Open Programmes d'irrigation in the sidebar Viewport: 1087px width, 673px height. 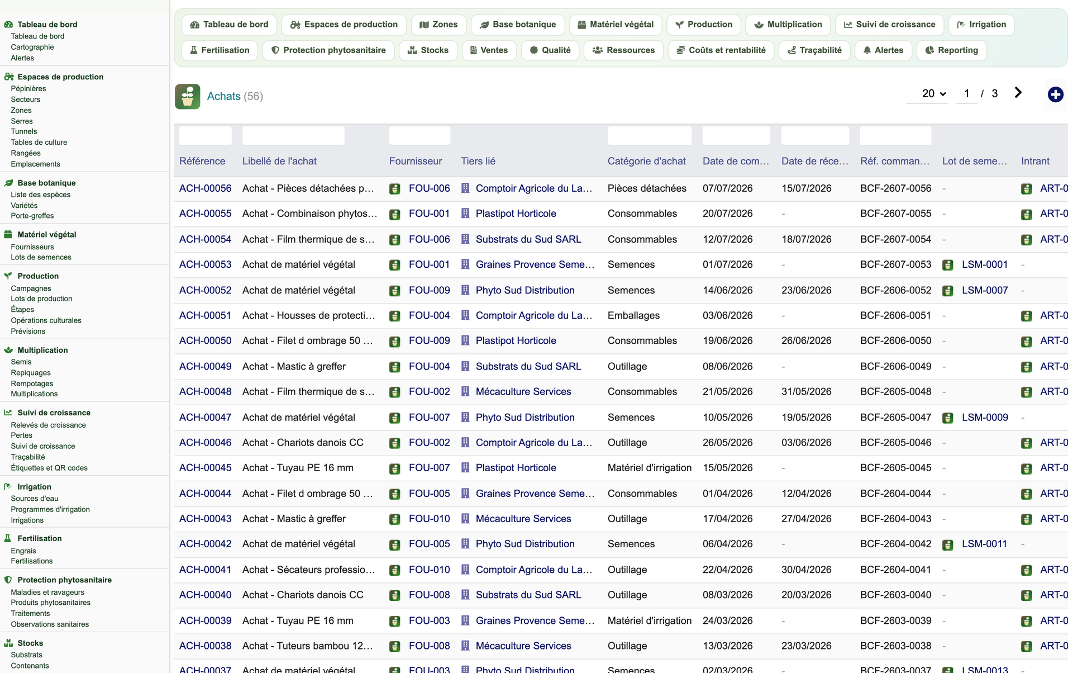point(50,509)
